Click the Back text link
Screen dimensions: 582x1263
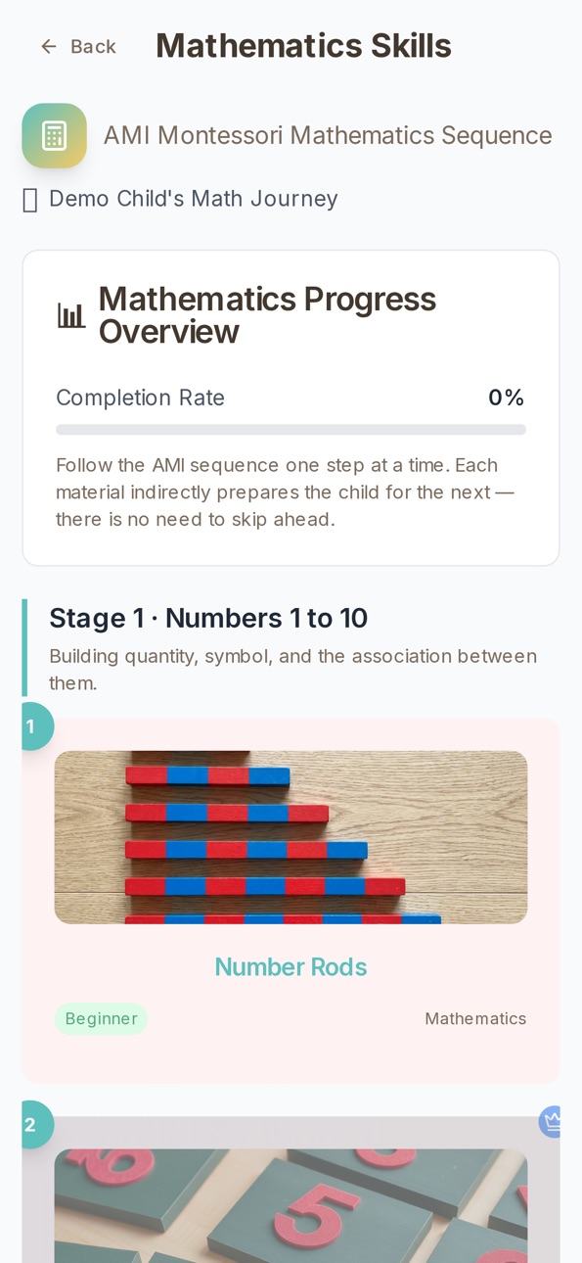pos(93,47)
